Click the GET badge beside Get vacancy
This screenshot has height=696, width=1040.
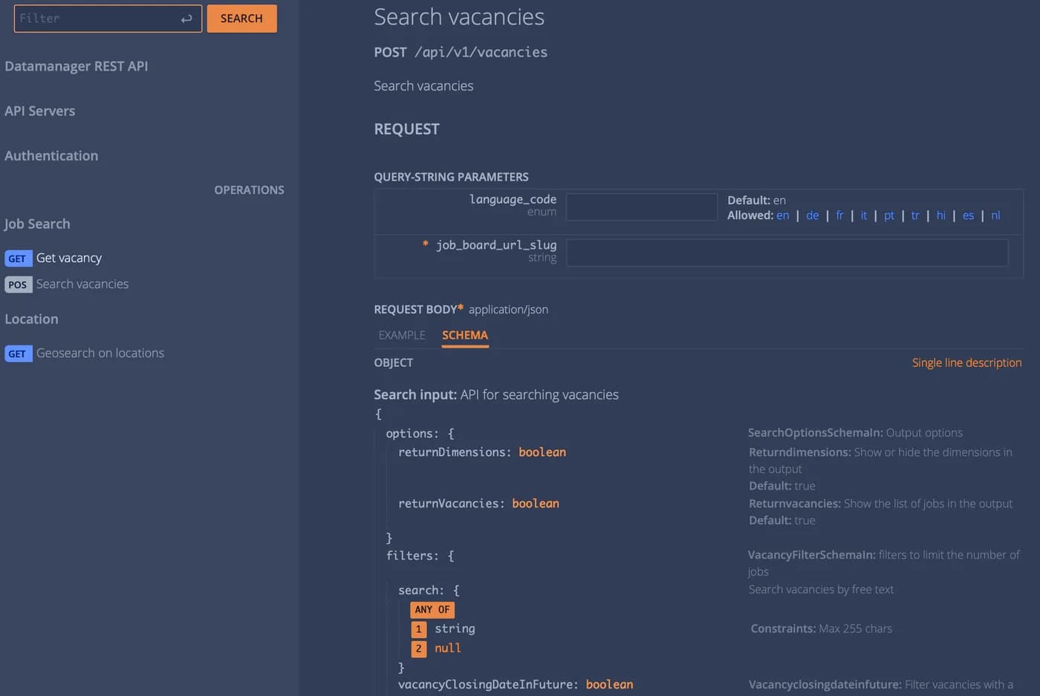18,258
